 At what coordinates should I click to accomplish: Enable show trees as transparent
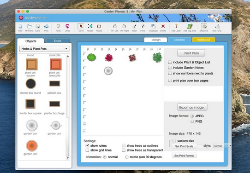point(124,150)
